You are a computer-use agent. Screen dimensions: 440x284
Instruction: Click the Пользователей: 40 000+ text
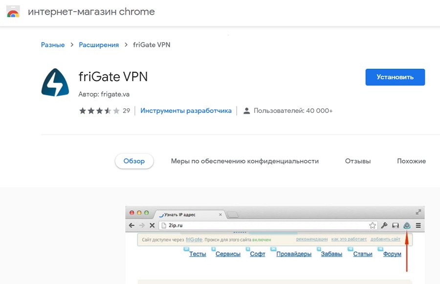click(x=293, y=111)
